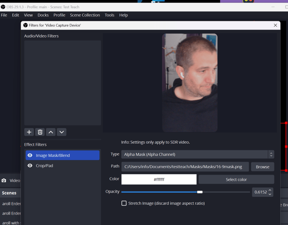Open the Scene Collection menu

pyautogui.click(x=85, y=15)
